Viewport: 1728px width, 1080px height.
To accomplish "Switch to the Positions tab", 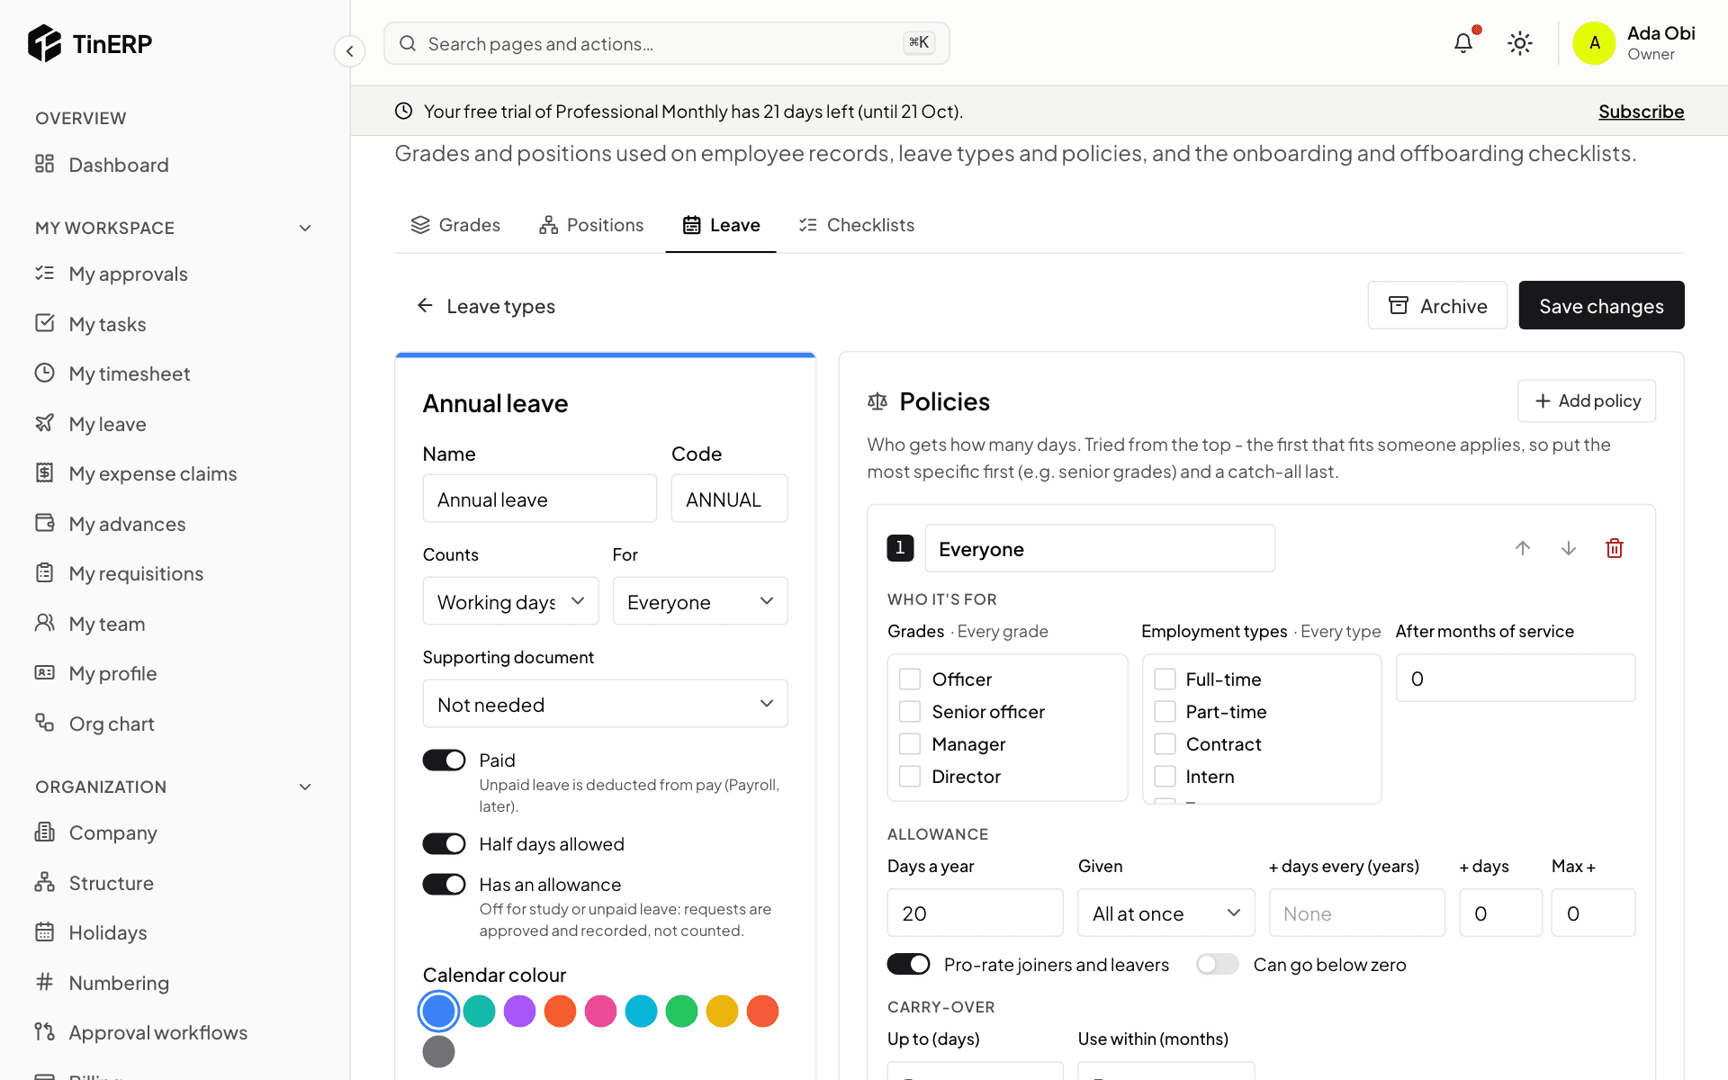I will click(591, 225).
